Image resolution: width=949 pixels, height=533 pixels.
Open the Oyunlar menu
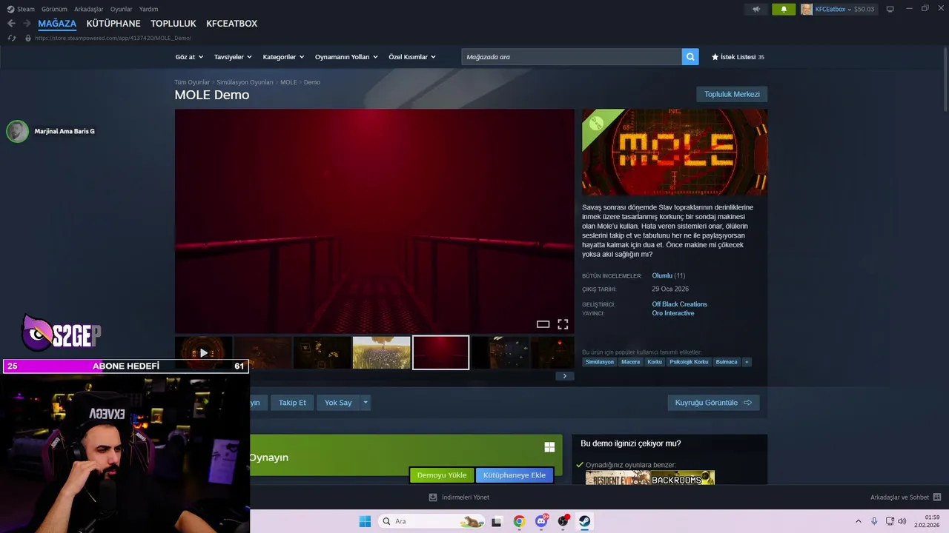point(122,9)
